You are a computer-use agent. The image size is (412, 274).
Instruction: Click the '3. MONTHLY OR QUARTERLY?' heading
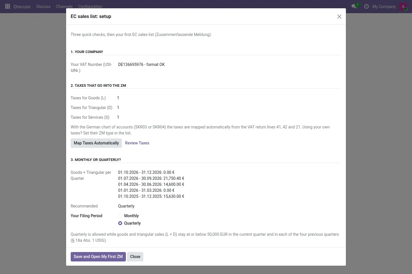[96, 160]
